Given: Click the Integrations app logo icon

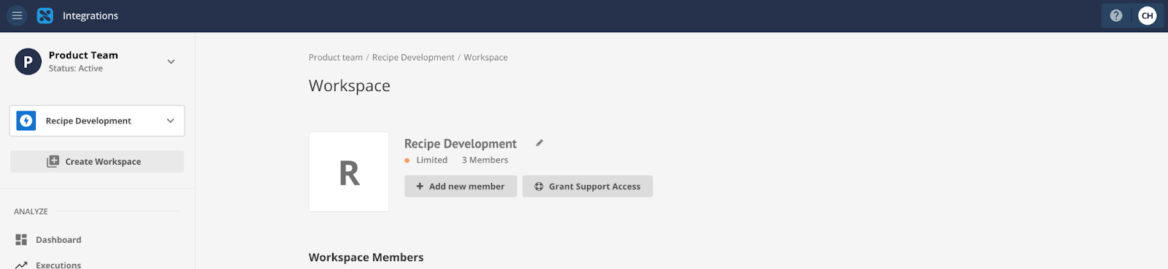Looking at the screenshot, I should (x=45, y=15).
